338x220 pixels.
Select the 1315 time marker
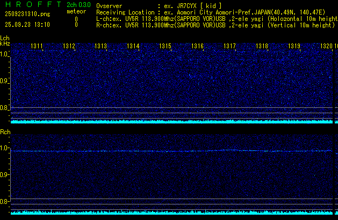[x=165, y=47]
